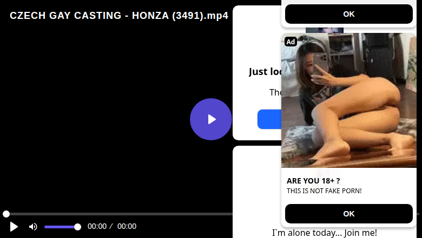The height and width of the screenshot is (238, 422).
Task: Click the Ad badge label
Action: coord(291,42)
